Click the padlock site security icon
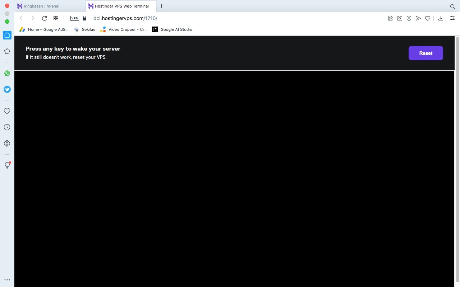This screenshot has width=460, height=287. click(x=84, y=18)
